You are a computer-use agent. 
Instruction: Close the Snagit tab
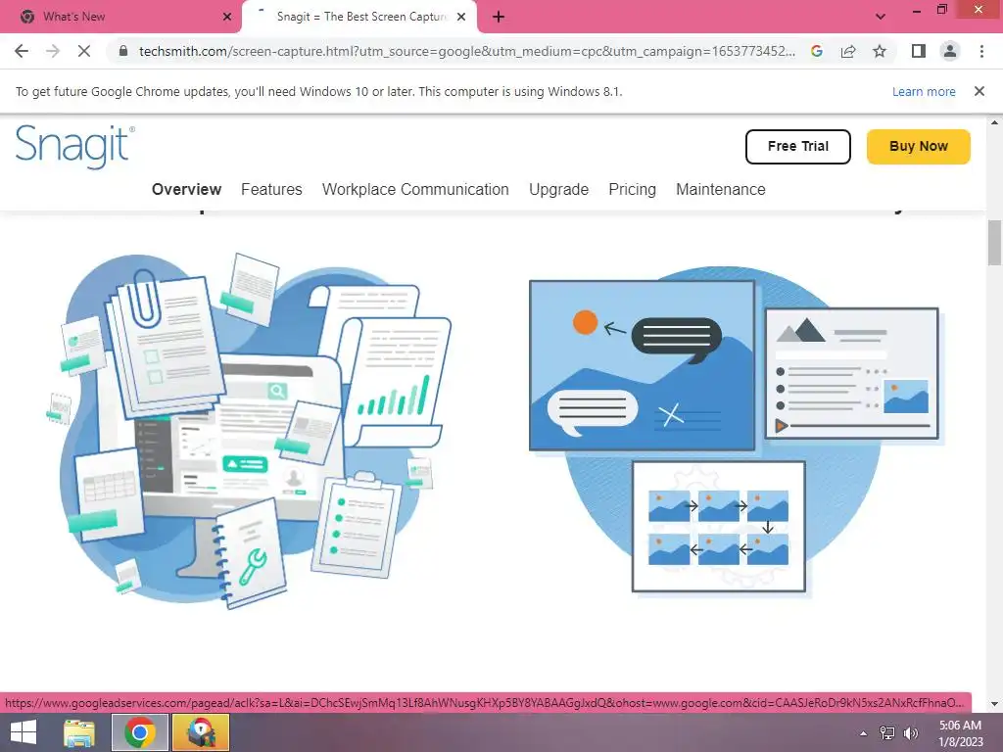tap(461, 17)
